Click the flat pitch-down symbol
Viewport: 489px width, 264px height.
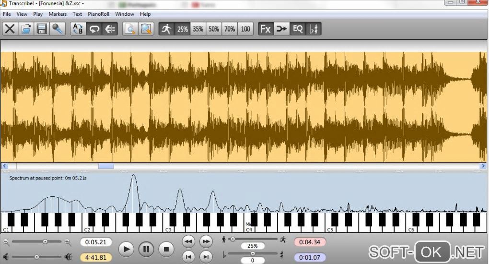224,255
